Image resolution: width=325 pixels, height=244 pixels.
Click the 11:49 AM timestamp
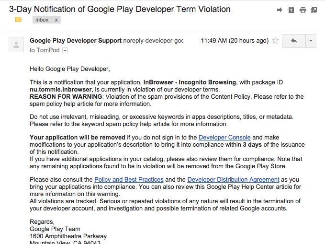[235, 40]
